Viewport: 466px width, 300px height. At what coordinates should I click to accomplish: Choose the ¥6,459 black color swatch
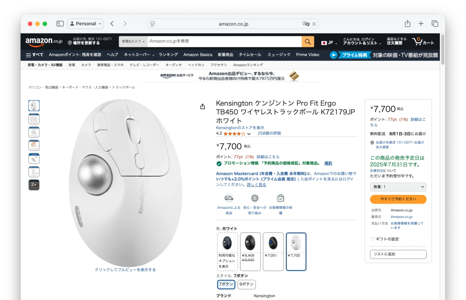[250, 252]
